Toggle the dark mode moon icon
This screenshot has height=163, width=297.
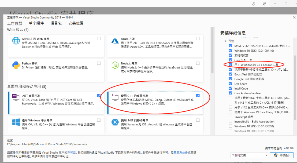253,3
